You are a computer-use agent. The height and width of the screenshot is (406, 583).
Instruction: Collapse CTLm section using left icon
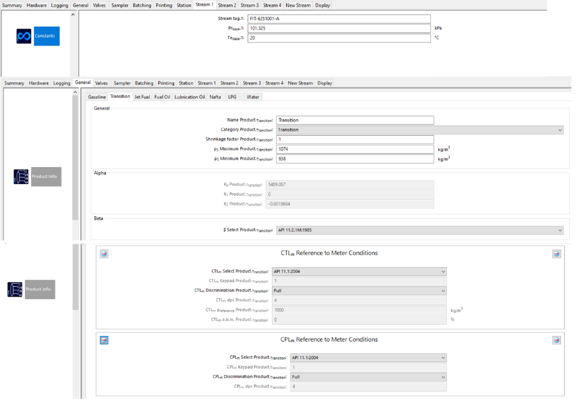[104, 253]
